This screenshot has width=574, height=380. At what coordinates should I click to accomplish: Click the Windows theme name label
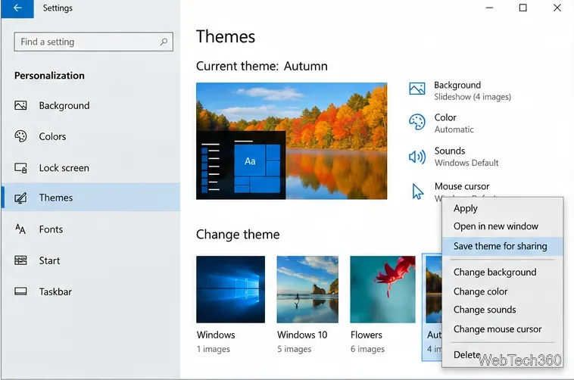coord(216,335)
